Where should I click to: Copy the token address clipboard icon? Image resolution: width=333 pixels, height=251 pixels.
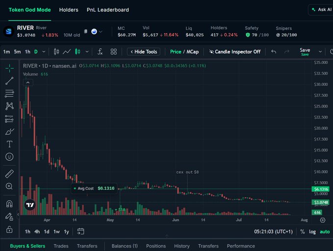point(86,31)
